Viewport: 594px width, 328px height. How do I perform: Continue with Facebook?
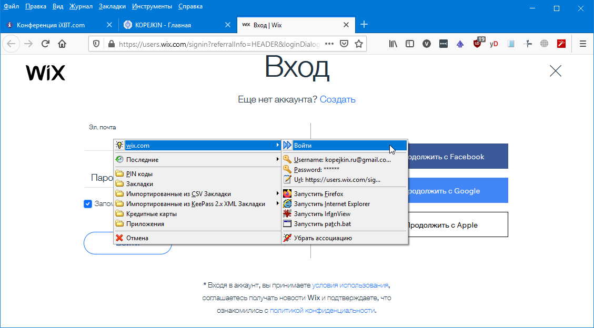[458, 156]
